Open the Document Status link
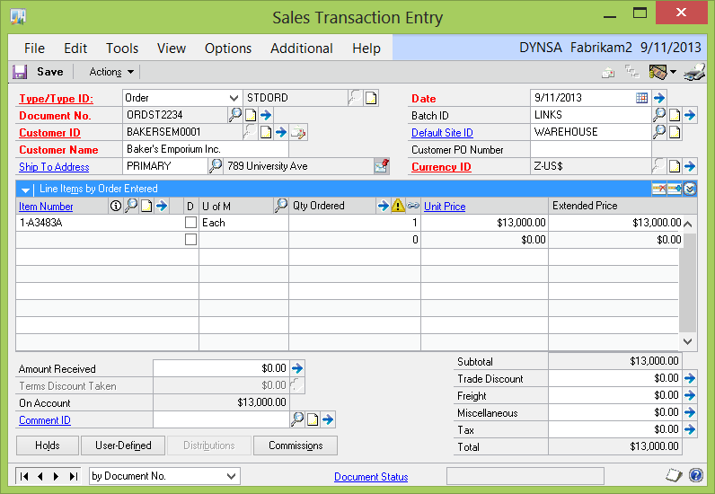Screen dimensions: 715x494 (x=371, y=477)
